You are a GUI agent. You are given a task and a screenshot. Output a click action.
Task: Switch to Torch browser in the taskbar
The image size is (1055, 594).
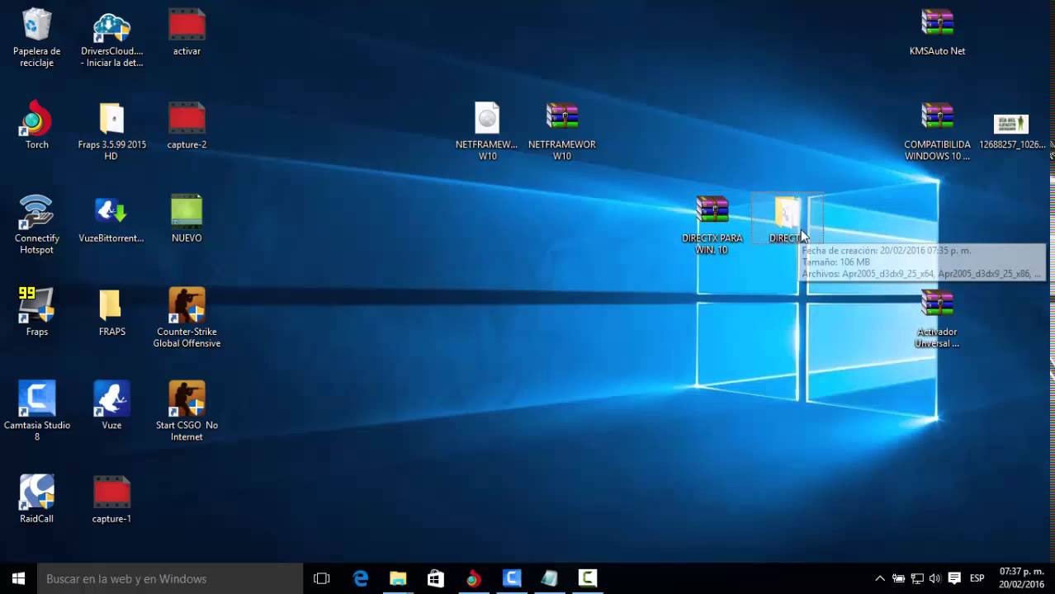point(473,578)
